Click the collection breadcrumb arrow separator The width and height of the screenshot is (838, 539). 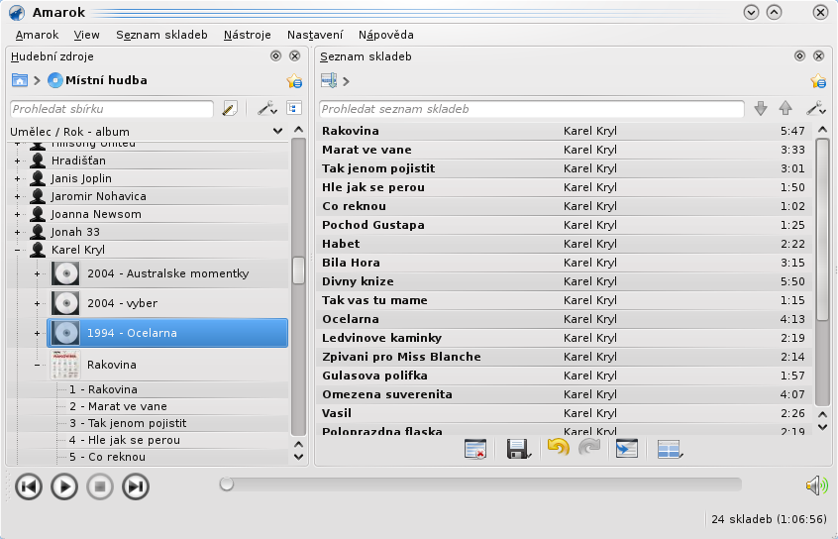point(37,80)
